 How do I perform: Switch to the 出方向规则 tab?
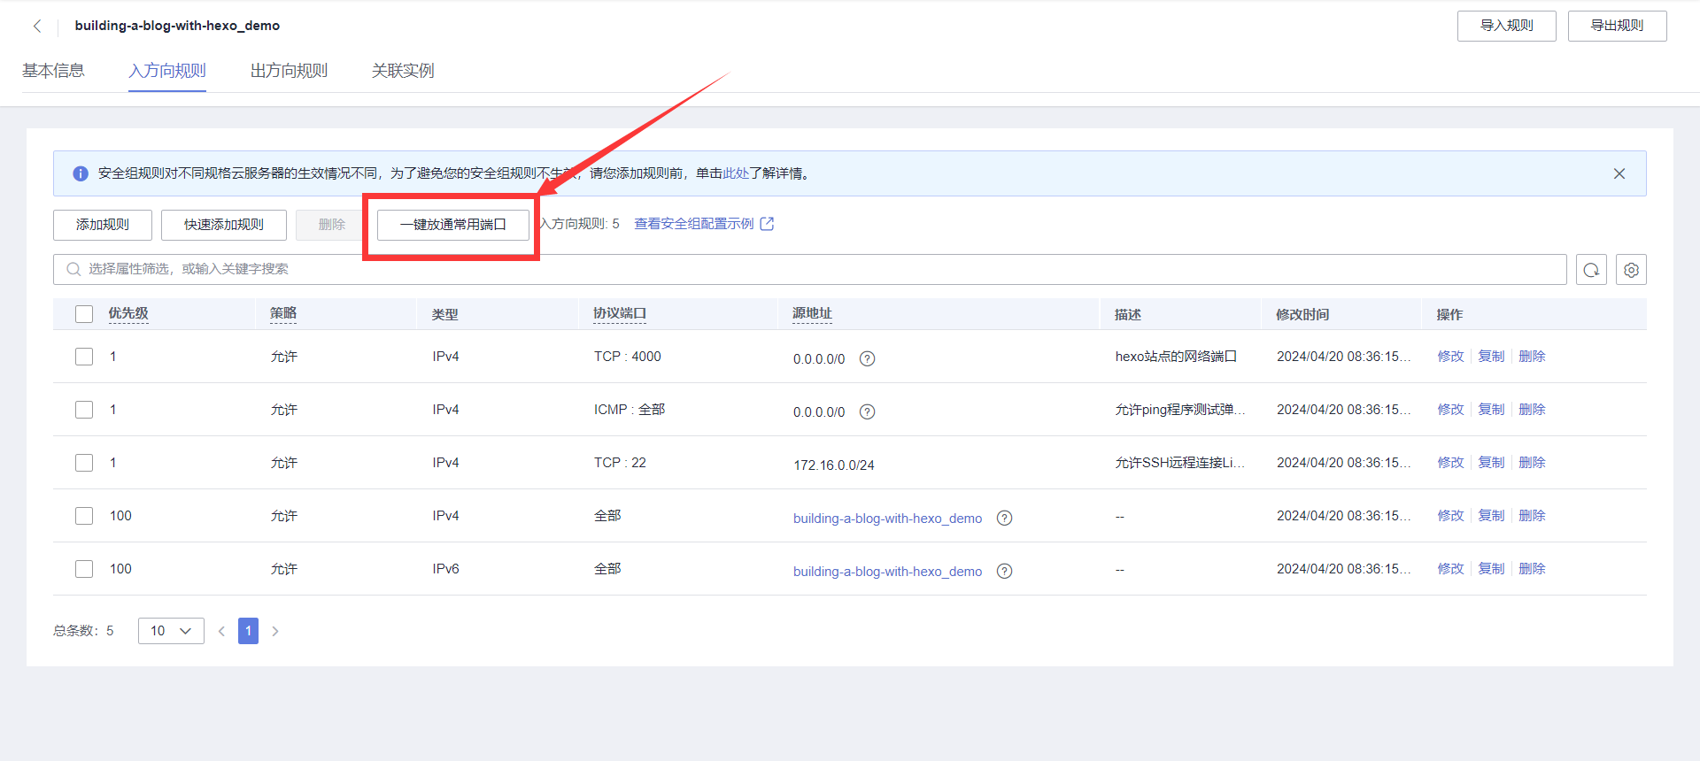click(289, 71)
